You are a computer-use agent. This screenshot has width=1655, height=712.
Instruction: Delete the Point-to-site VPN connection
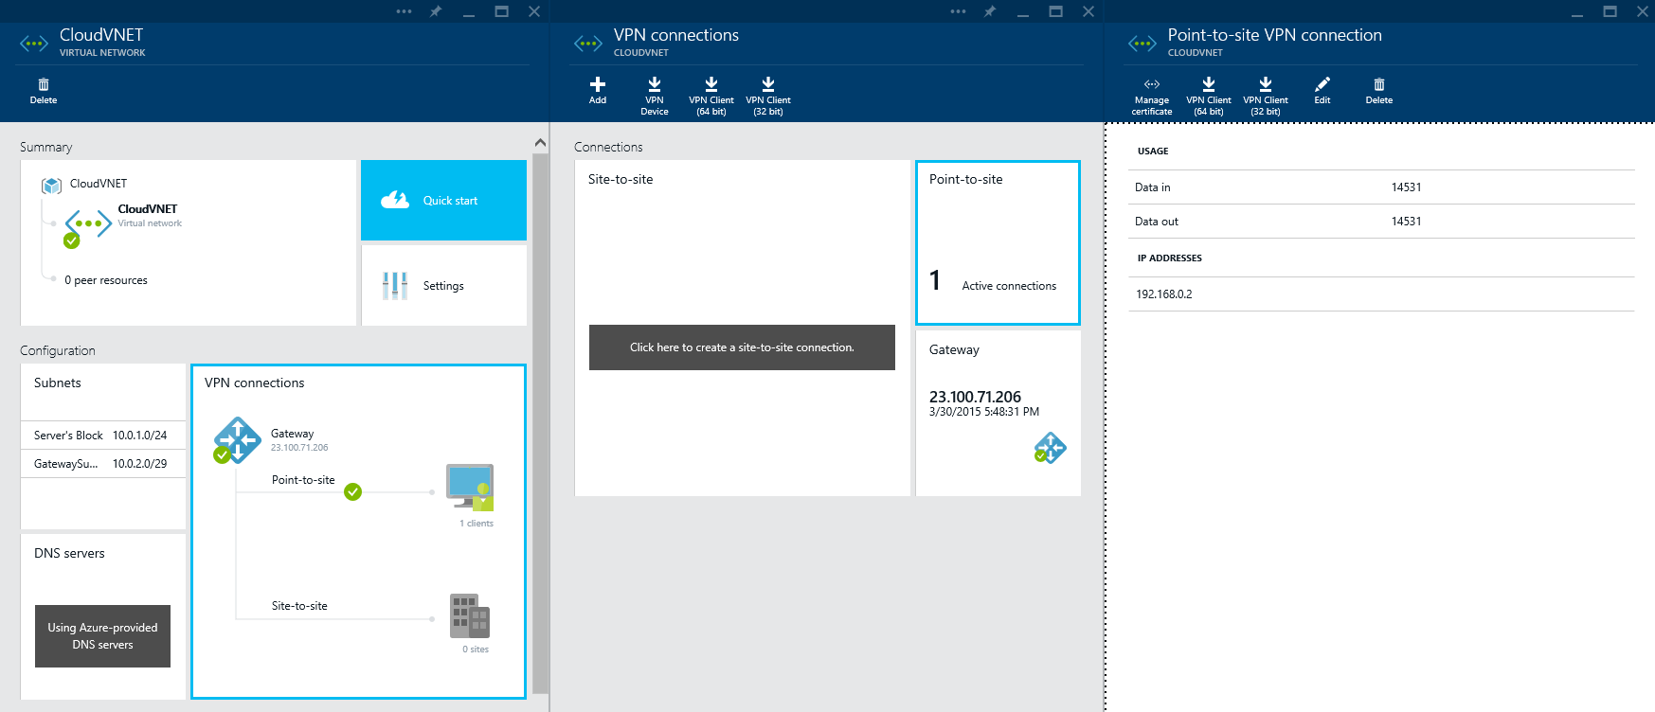[1379, 91]
